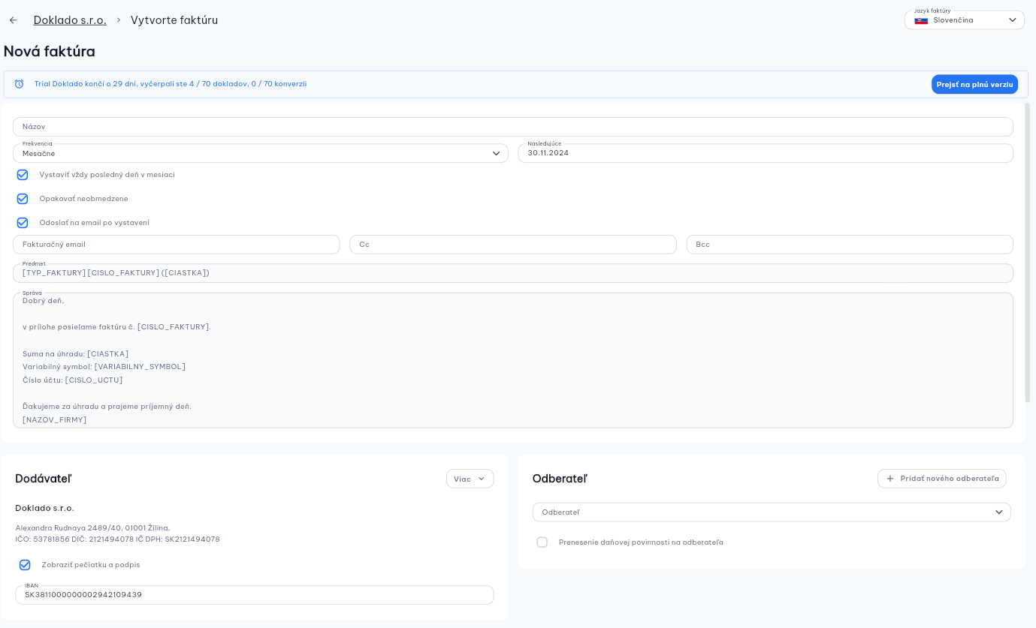1036x628 pixels.
Task: Open the invoice language dropdown
Action: coord(965,20)
